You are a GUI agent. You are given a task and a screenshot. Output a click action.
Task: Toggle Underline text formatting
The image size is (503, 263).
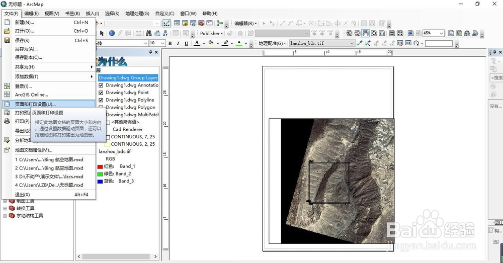click(x=187, y=43)
